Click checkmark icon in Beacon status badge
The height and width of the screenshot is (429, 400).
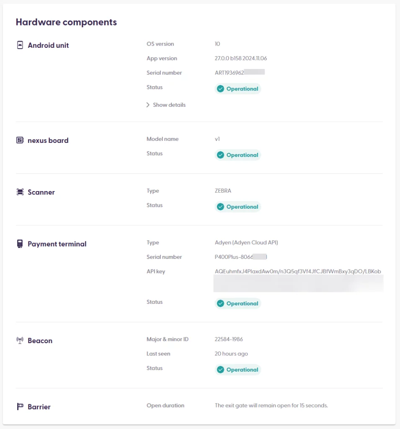pos(220,370)
